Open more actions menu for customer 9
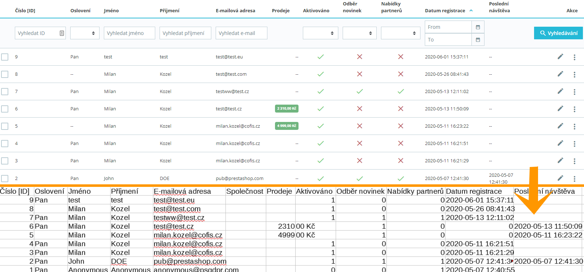 click(x=574, y=57)
